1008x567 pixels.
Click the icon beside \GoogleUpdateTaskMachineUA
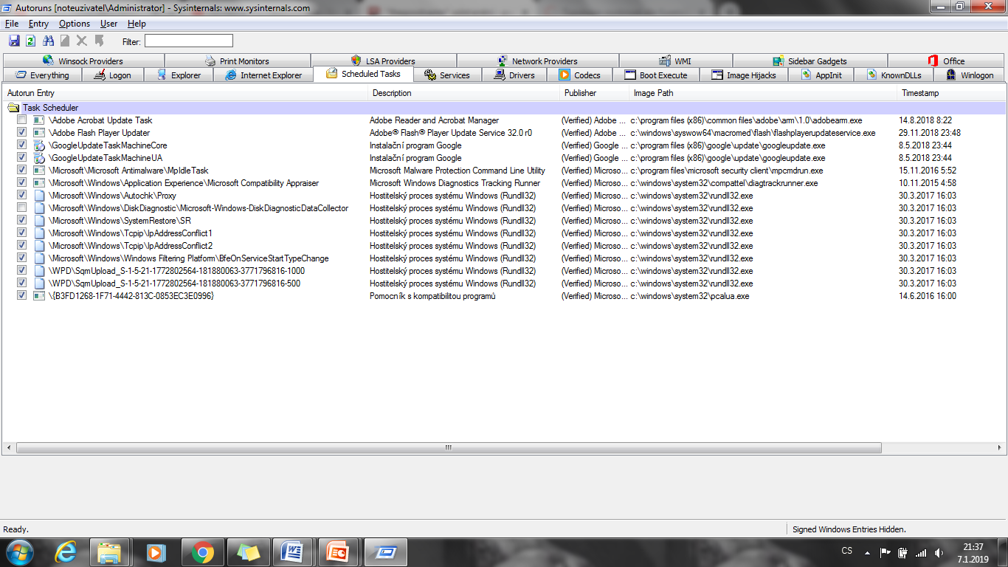(39, 158)
